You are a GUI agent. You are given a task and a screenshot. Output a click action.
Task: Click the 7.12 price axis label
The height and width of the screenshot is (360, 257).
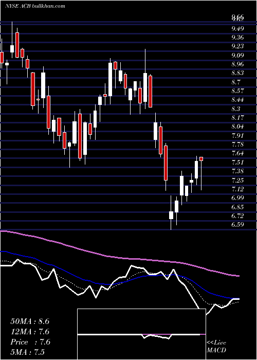pos(237,189)
